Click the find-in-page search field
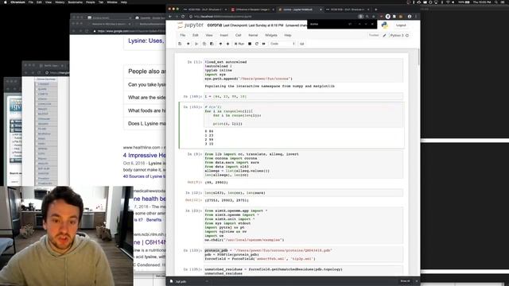Screen dimensions: 509x286 click(x=328, y=24)
